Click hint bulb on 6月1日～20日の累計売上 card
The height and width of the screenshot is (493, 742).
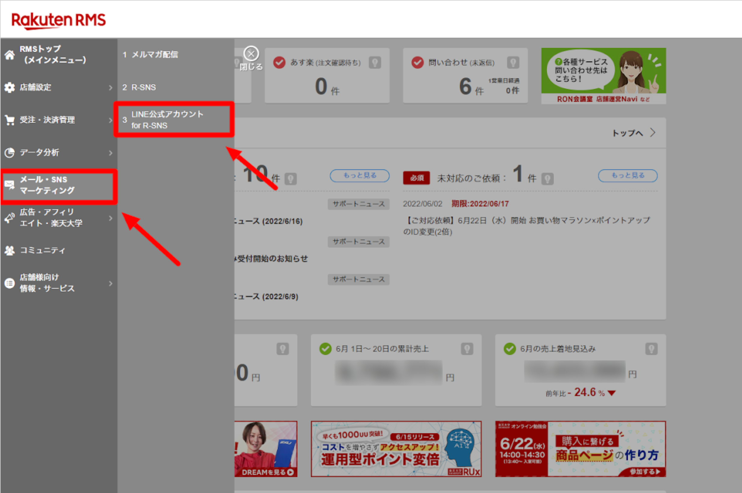coord(467,349)
